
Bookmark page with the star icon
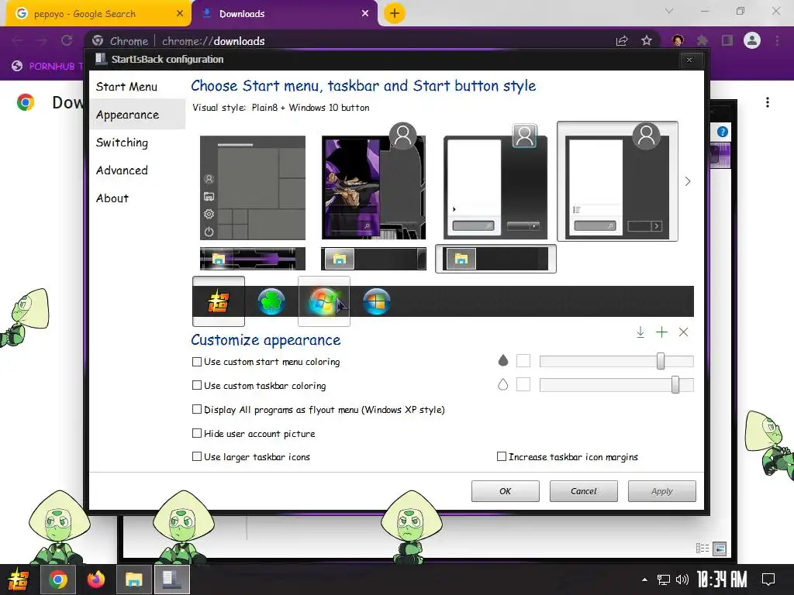coord(647,40)
